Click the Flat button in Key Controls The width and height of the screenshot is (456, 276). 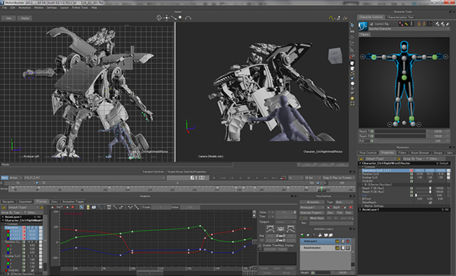point(339,213)
